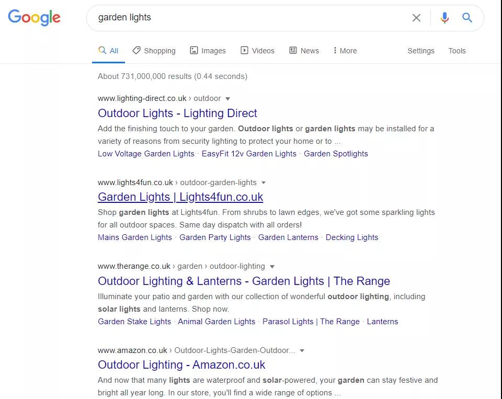Start voice search with microphone icon

[x=444, y=18]
